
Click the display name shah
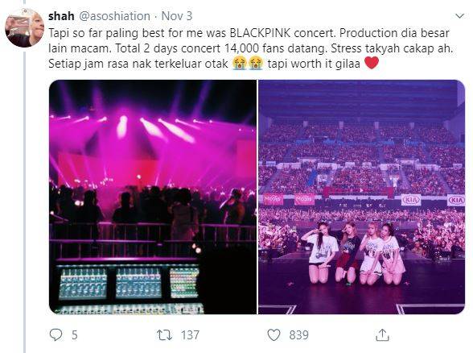61,16
